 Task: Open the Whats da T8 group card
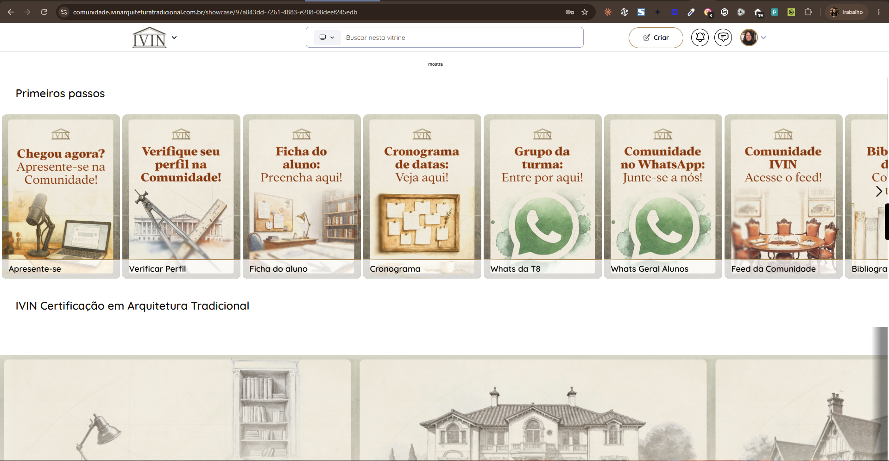click(542, 196)
